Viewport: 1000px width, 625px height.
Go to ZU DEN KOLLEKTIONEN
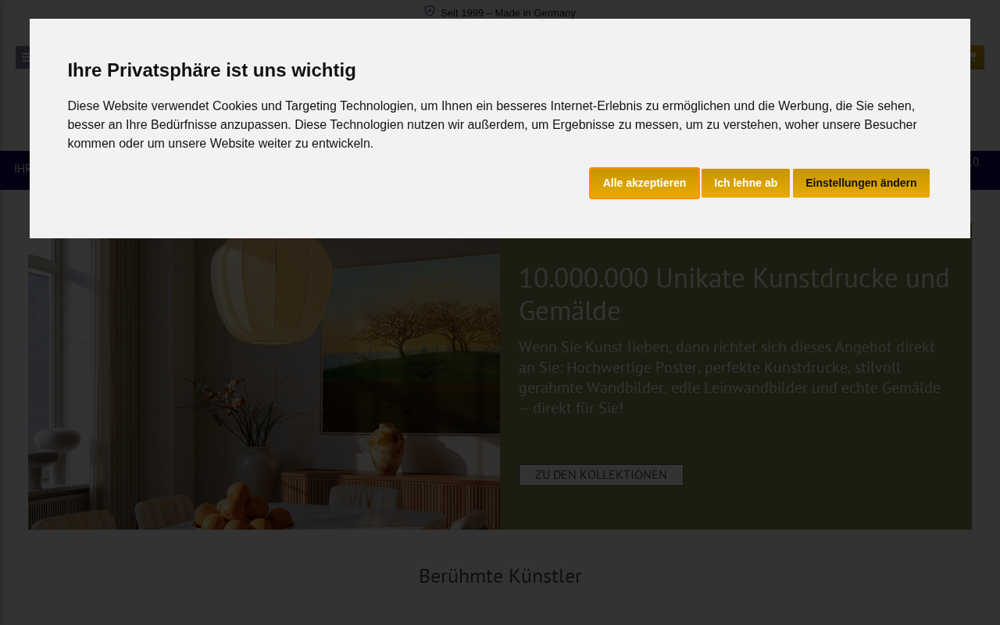pos(601,475)
